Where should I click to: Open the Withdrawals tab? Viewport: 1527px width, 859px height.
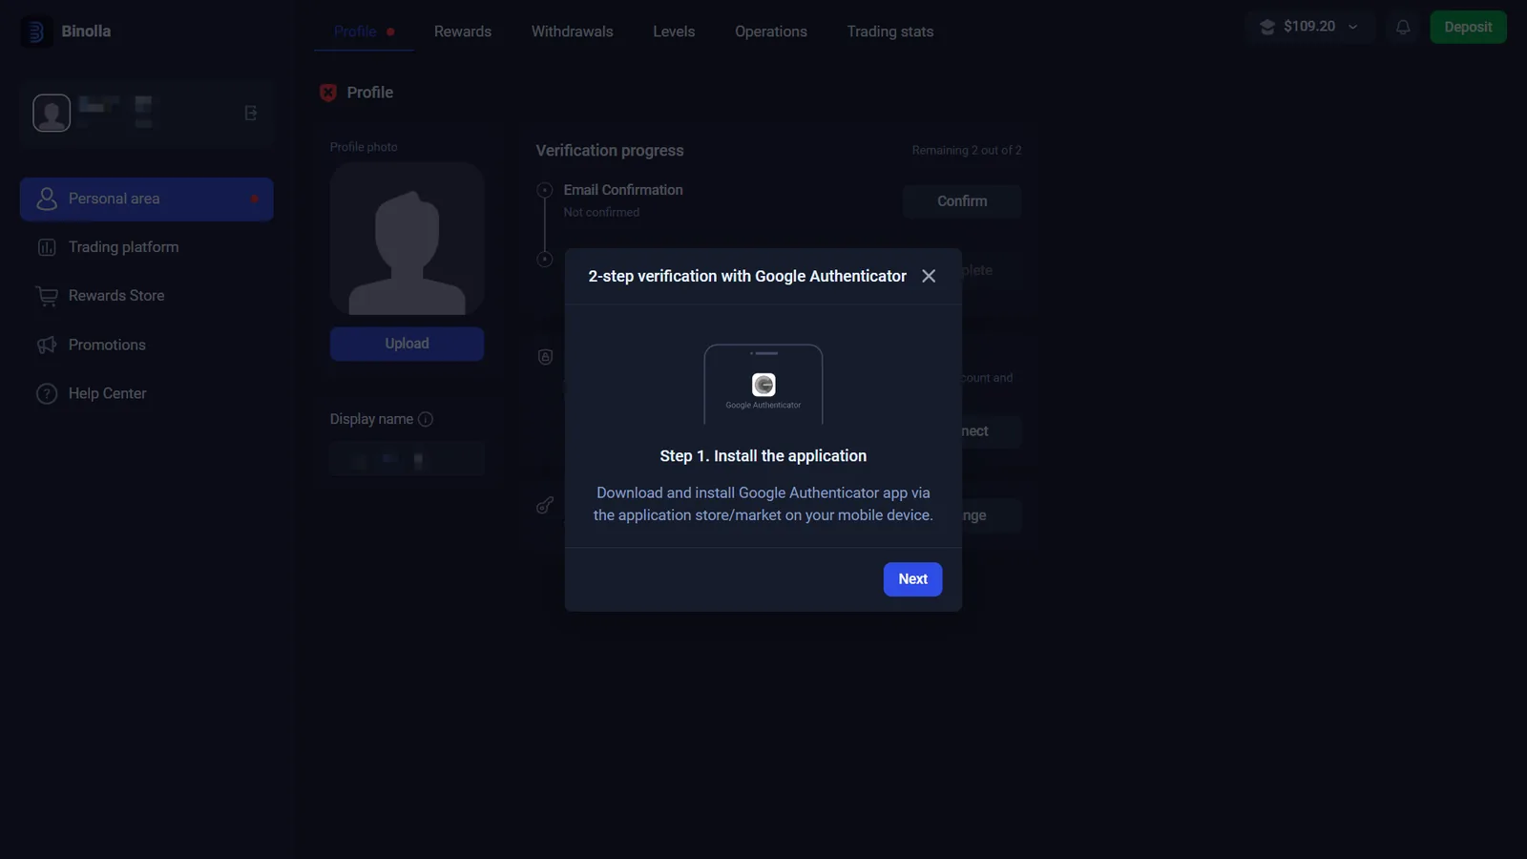tap(572, 31)
